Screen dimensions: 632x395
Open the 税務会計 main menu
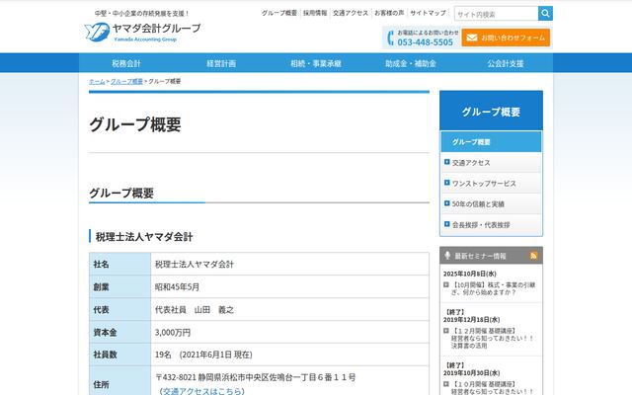[126, 63]
